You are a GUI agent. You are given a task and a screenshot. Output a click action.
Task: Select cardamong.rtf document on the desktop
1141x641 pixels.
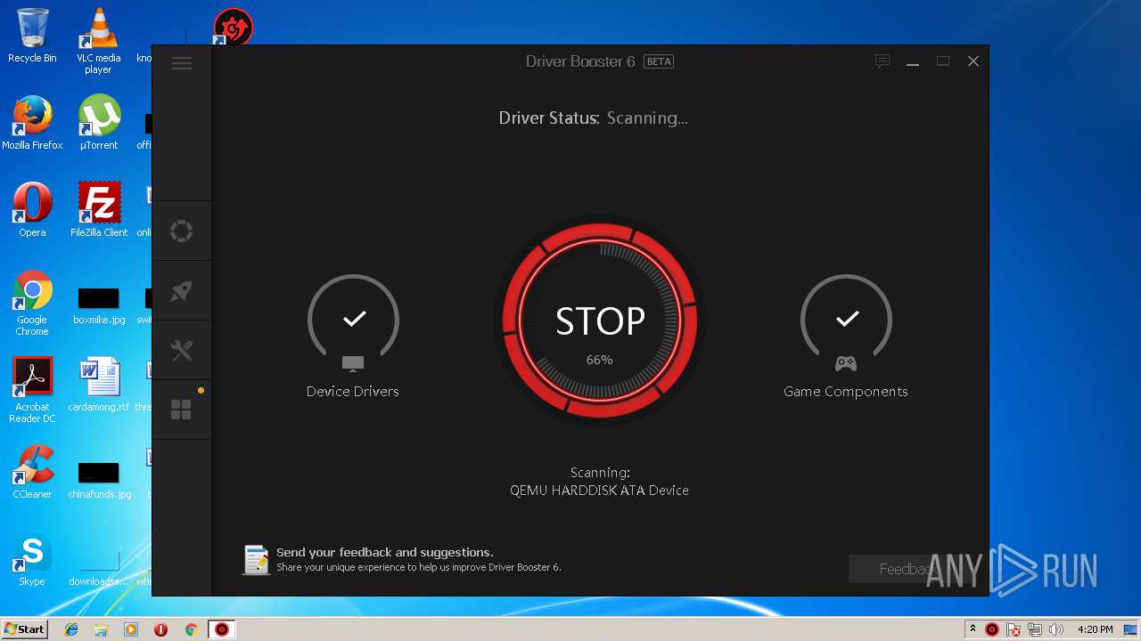click(x=99, y=385)
